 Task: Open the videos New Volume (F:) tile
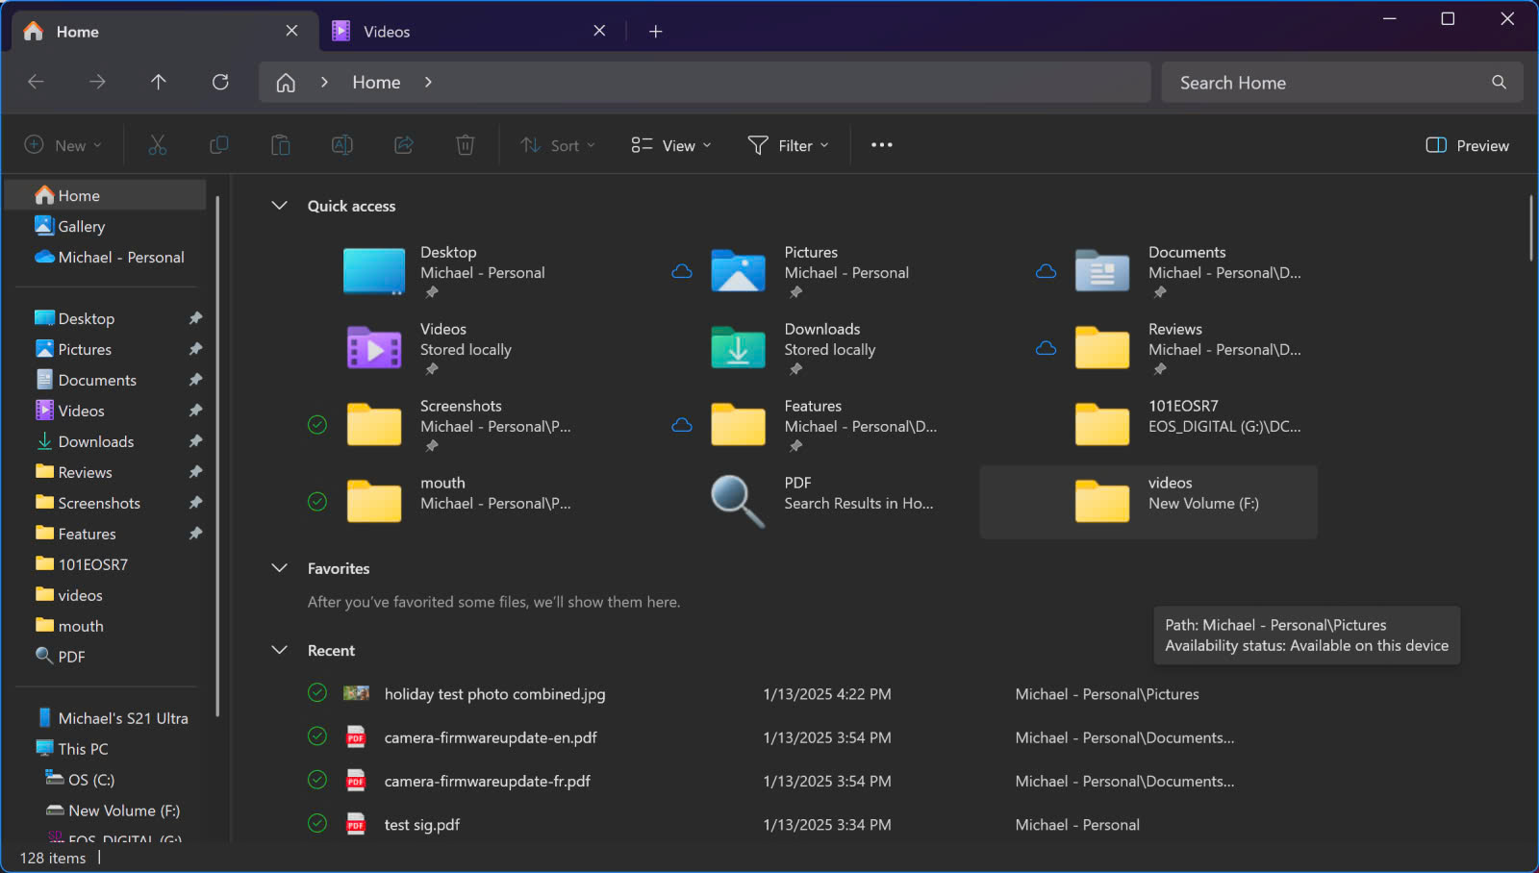pos(1148,502)
